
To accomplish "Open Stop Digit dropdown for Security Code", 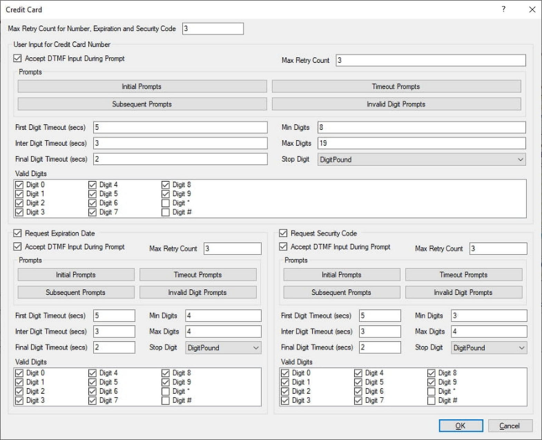I will point(489,348).
